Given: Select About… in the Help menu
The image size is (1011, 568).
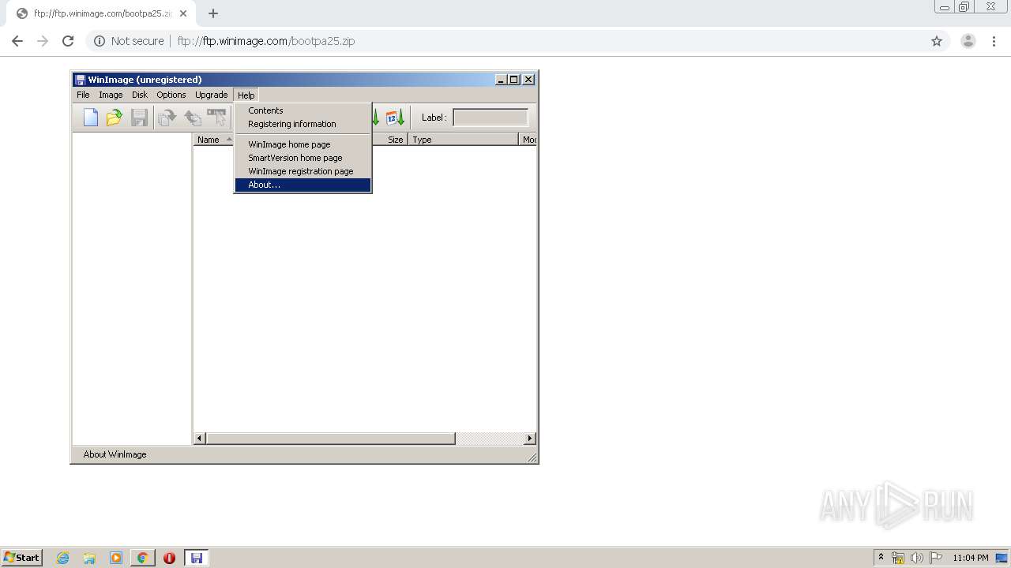Looking at the screenshot, I should (303, 185).
